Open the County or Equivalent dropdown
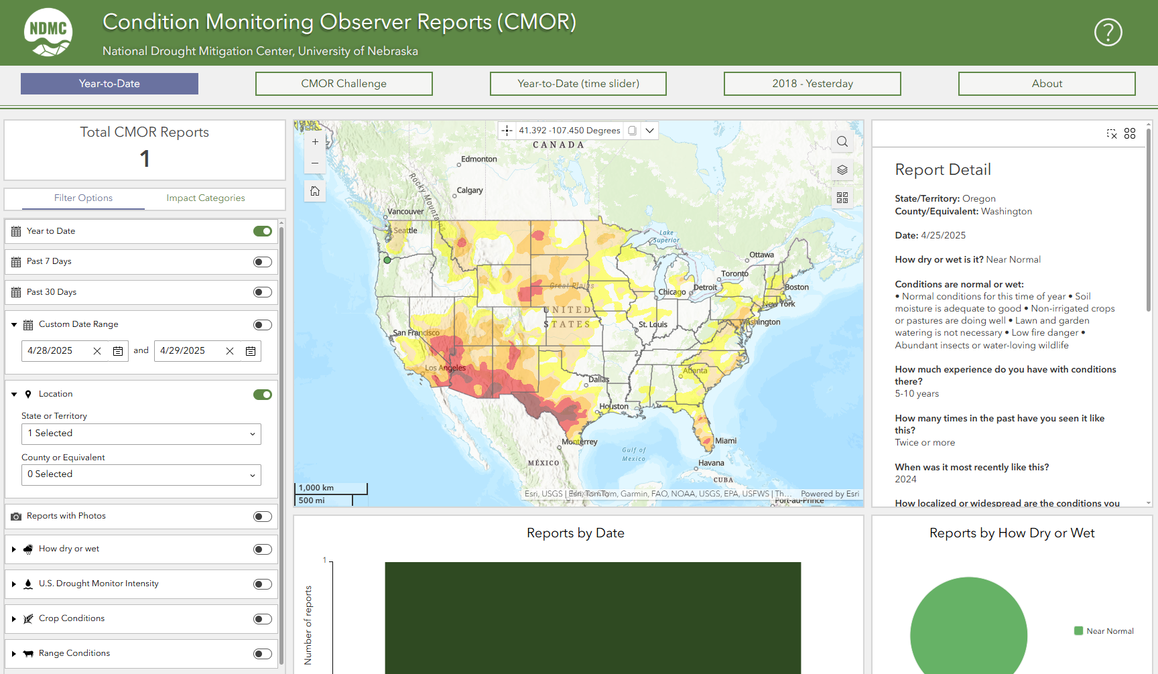Viewport: 1158px width, 674px height. [141, 474]
